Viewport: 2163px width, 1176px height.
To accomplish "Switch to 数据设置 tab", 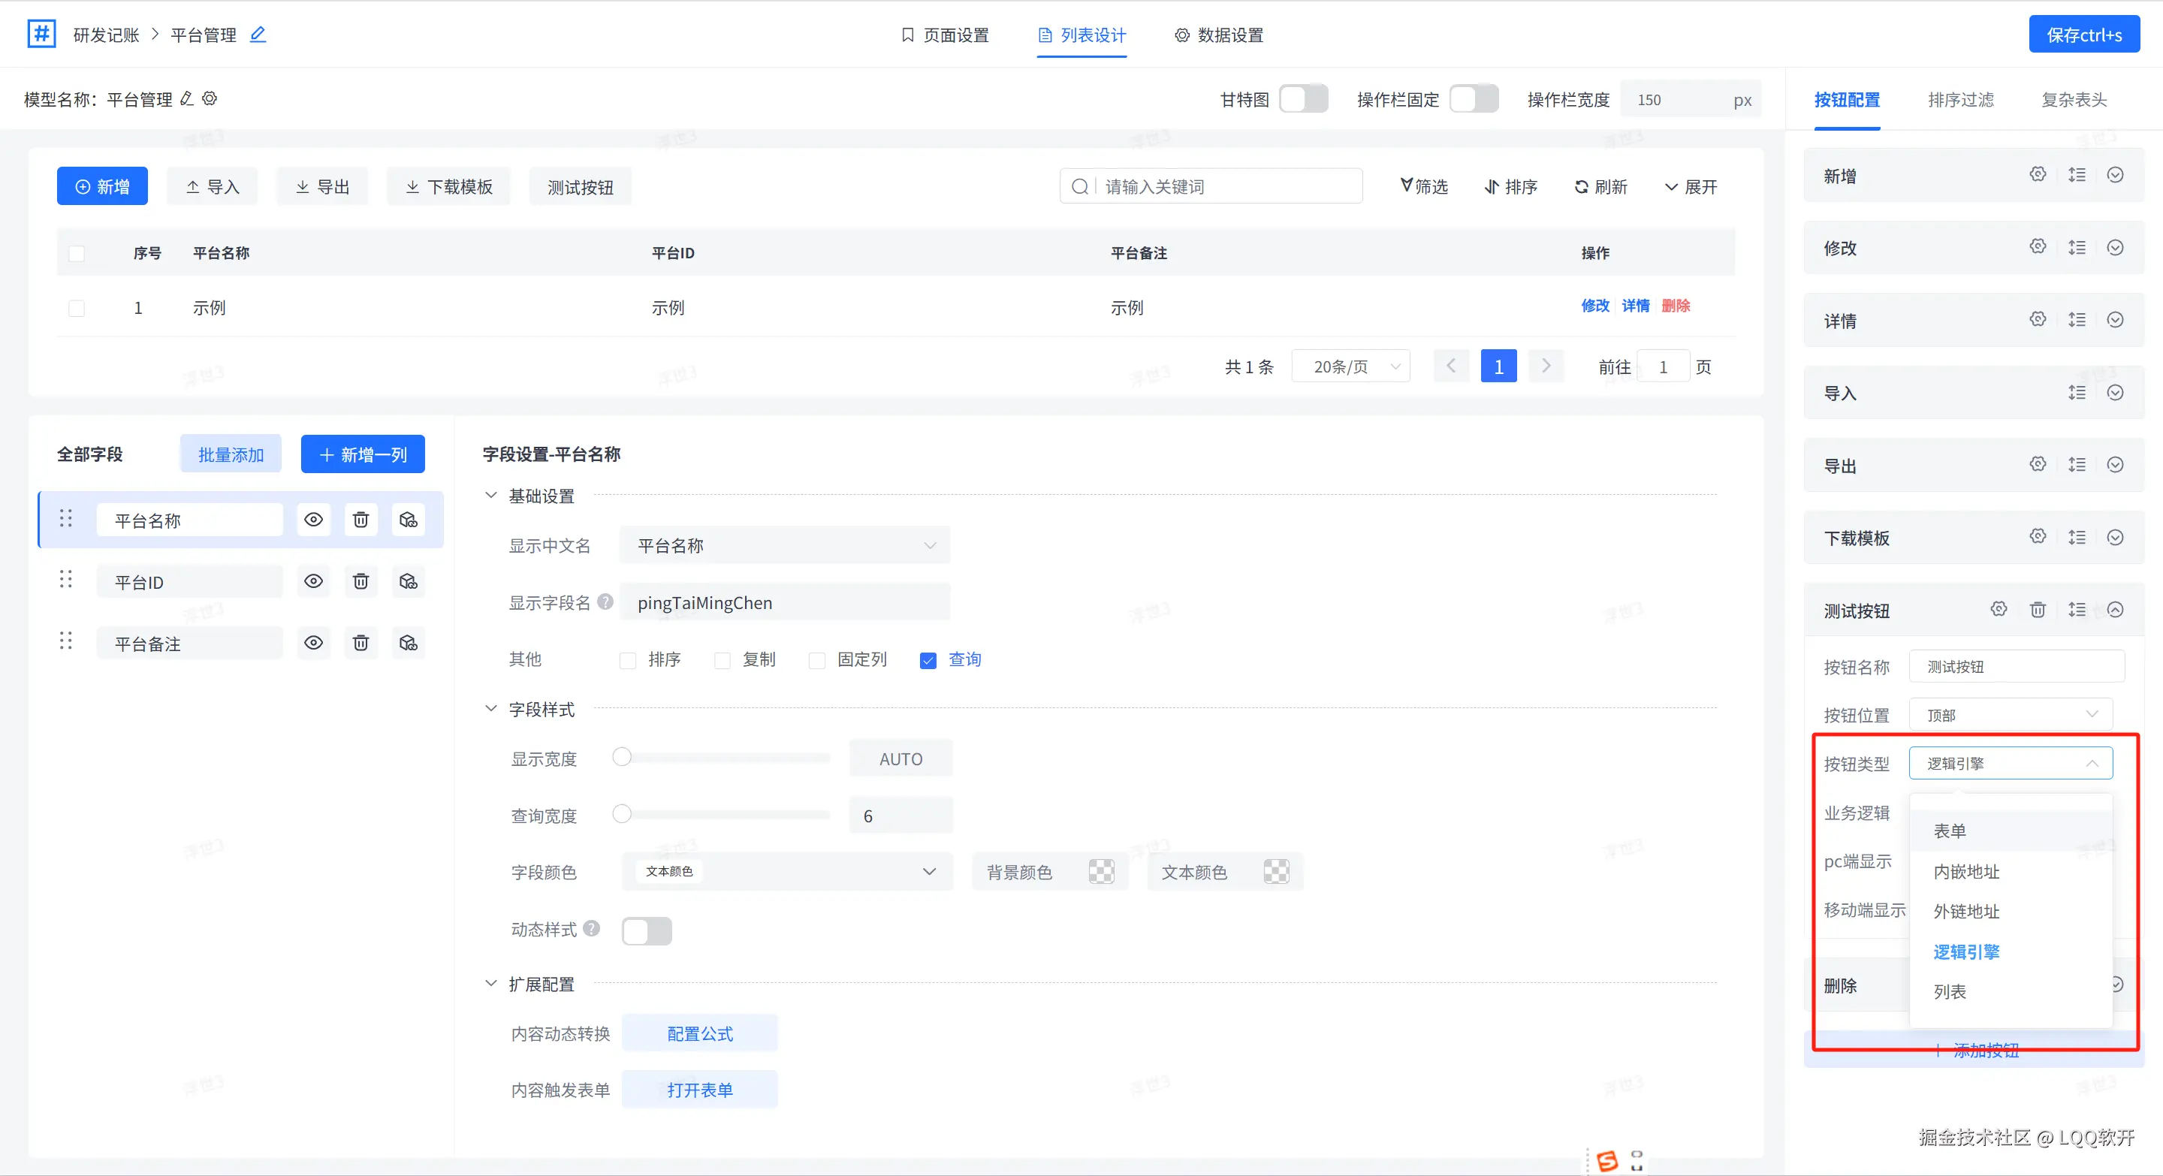I will [x=1218, y=35].
